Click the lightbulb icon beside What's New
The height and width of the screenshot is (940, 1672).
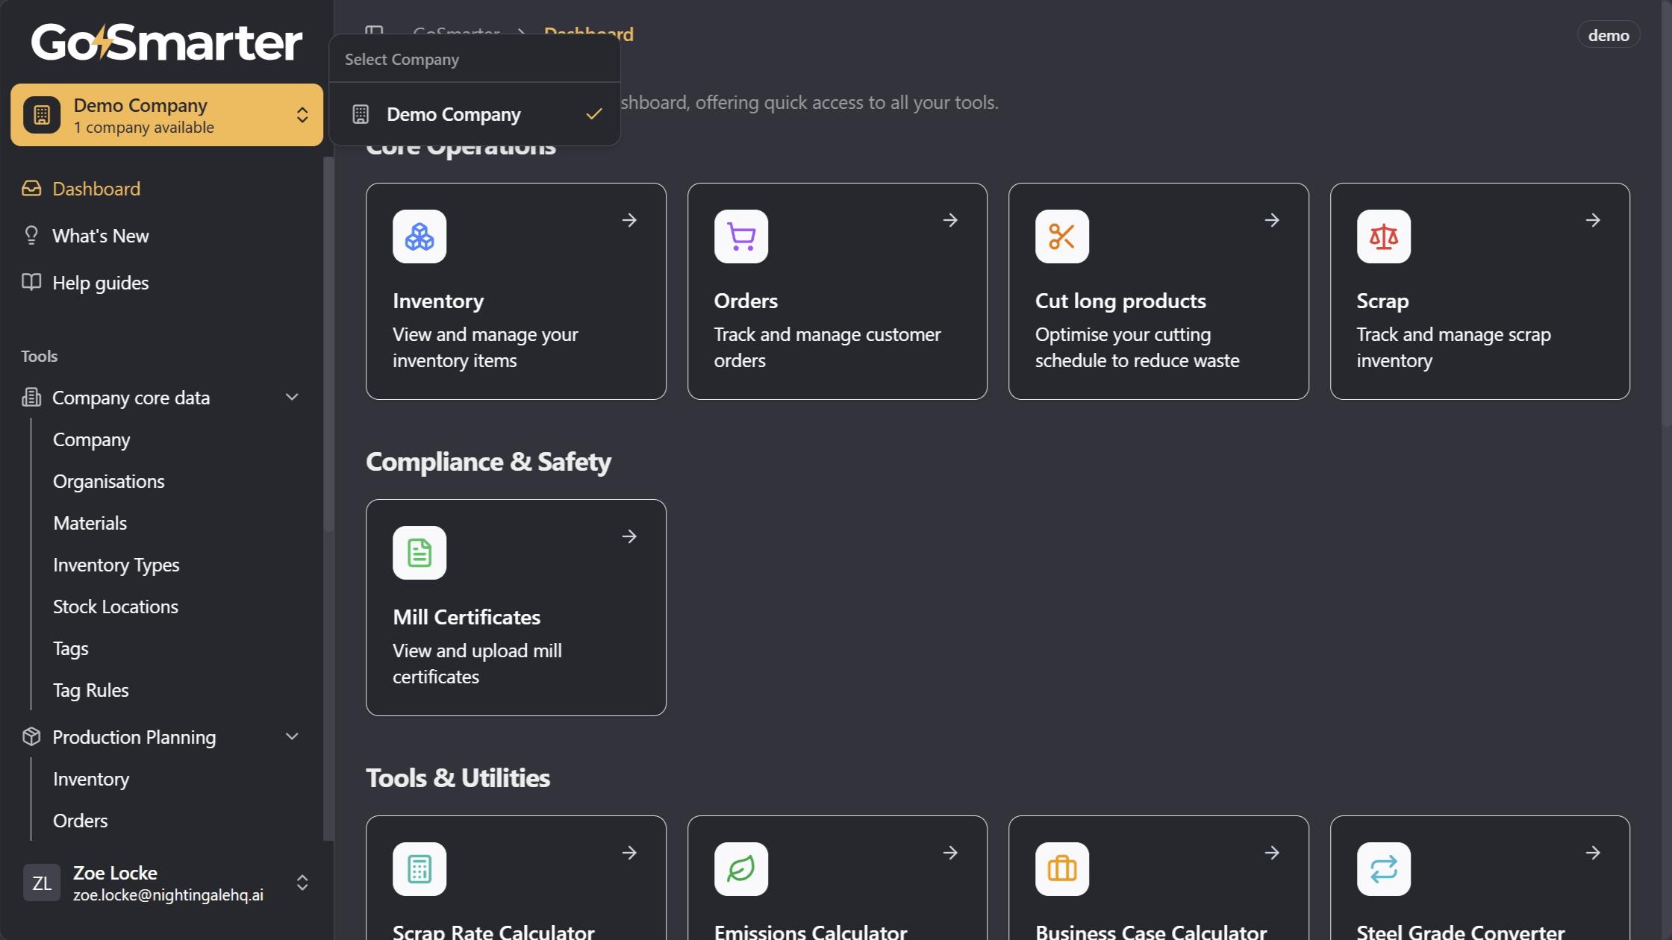tap(31, 236)
